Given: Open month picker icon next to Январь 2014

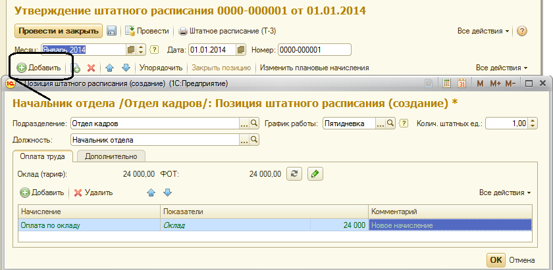Looking at the screenshot, I should [131, 50].
